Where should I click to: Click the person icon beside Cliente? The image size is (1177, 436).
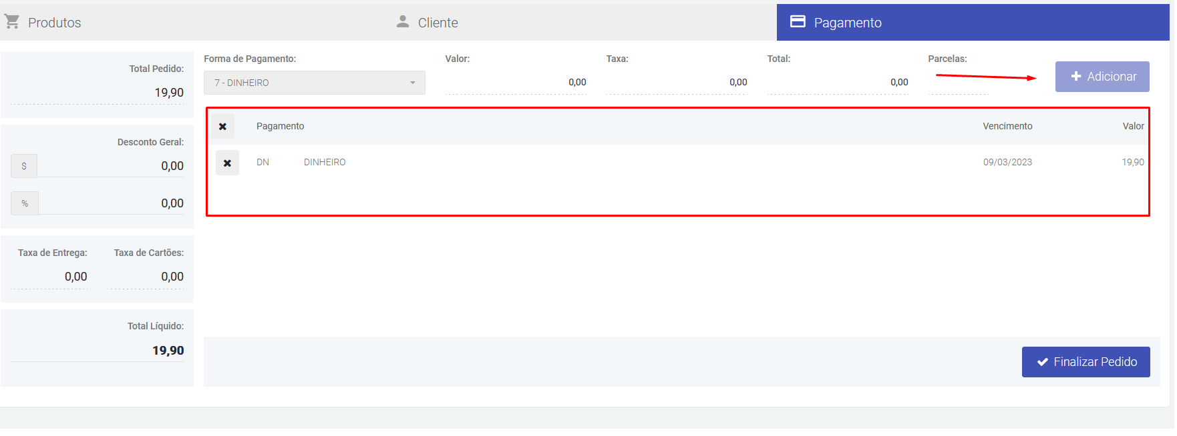(x=402, y=22)
